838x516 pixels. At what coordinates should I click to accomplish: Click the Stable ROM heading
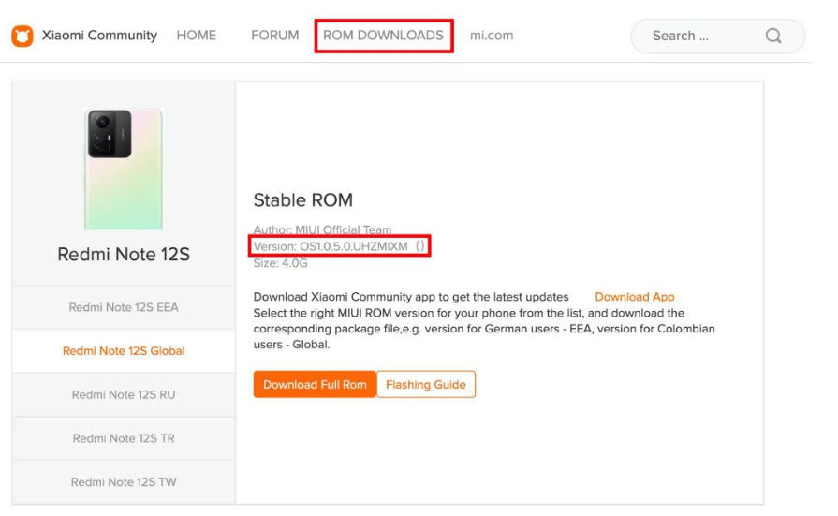click(x=303, y=200)
